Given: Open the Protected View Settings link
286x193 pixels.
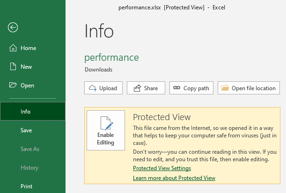Looking at the screenshot, I should click(162, 168).
